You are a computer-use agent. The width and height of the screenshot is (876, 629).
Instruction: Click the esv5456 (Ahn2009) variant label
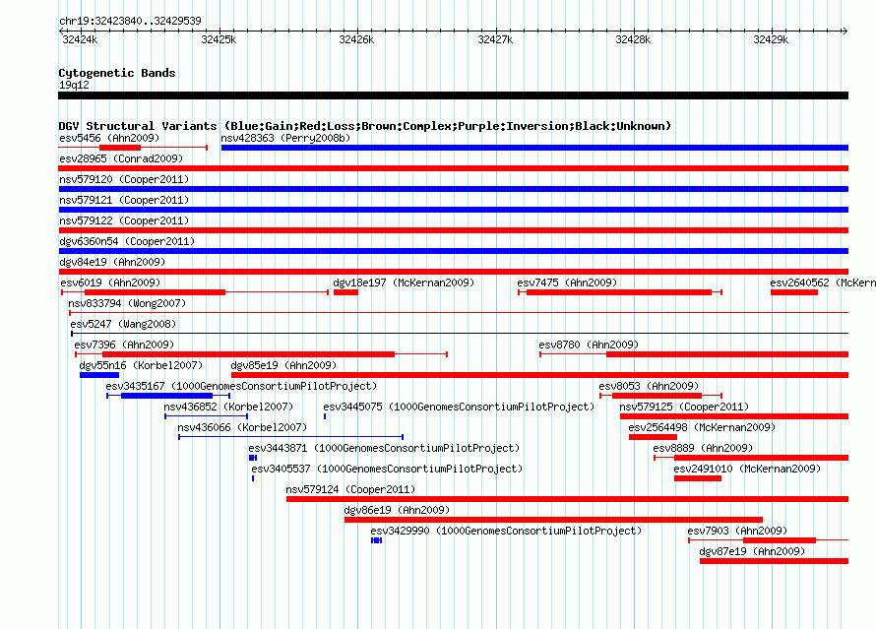click(109, 138)
